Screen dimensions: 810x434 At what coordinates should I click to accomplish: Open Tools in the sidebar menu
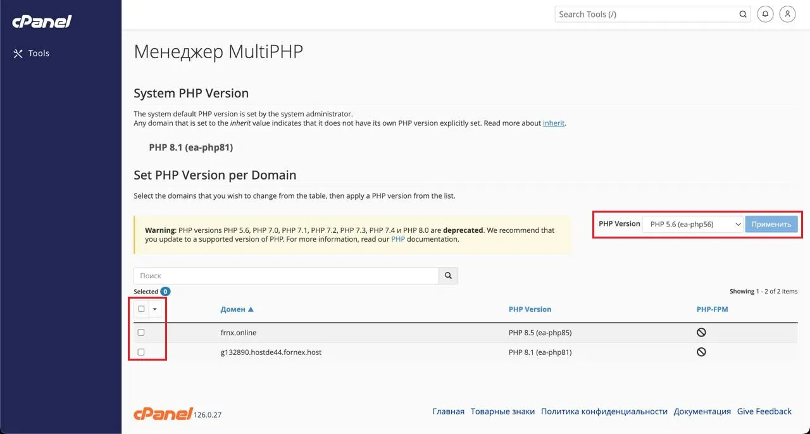[x=38, y=53]
